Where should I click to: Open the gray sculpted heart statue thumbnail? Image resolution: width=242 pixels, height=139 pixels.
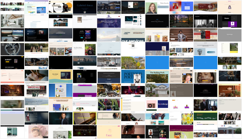12,49
